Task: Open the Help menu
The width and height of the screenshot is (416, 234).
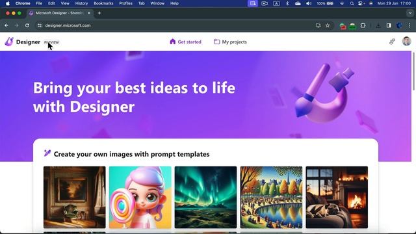Action: pos(174,3)
